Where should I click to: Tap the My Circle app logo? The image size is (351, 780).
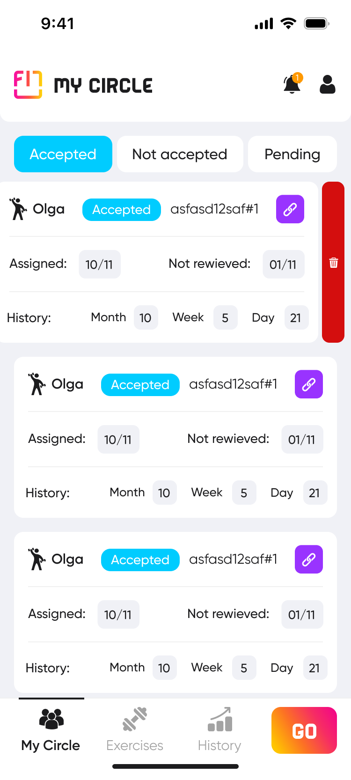(28, 85)
